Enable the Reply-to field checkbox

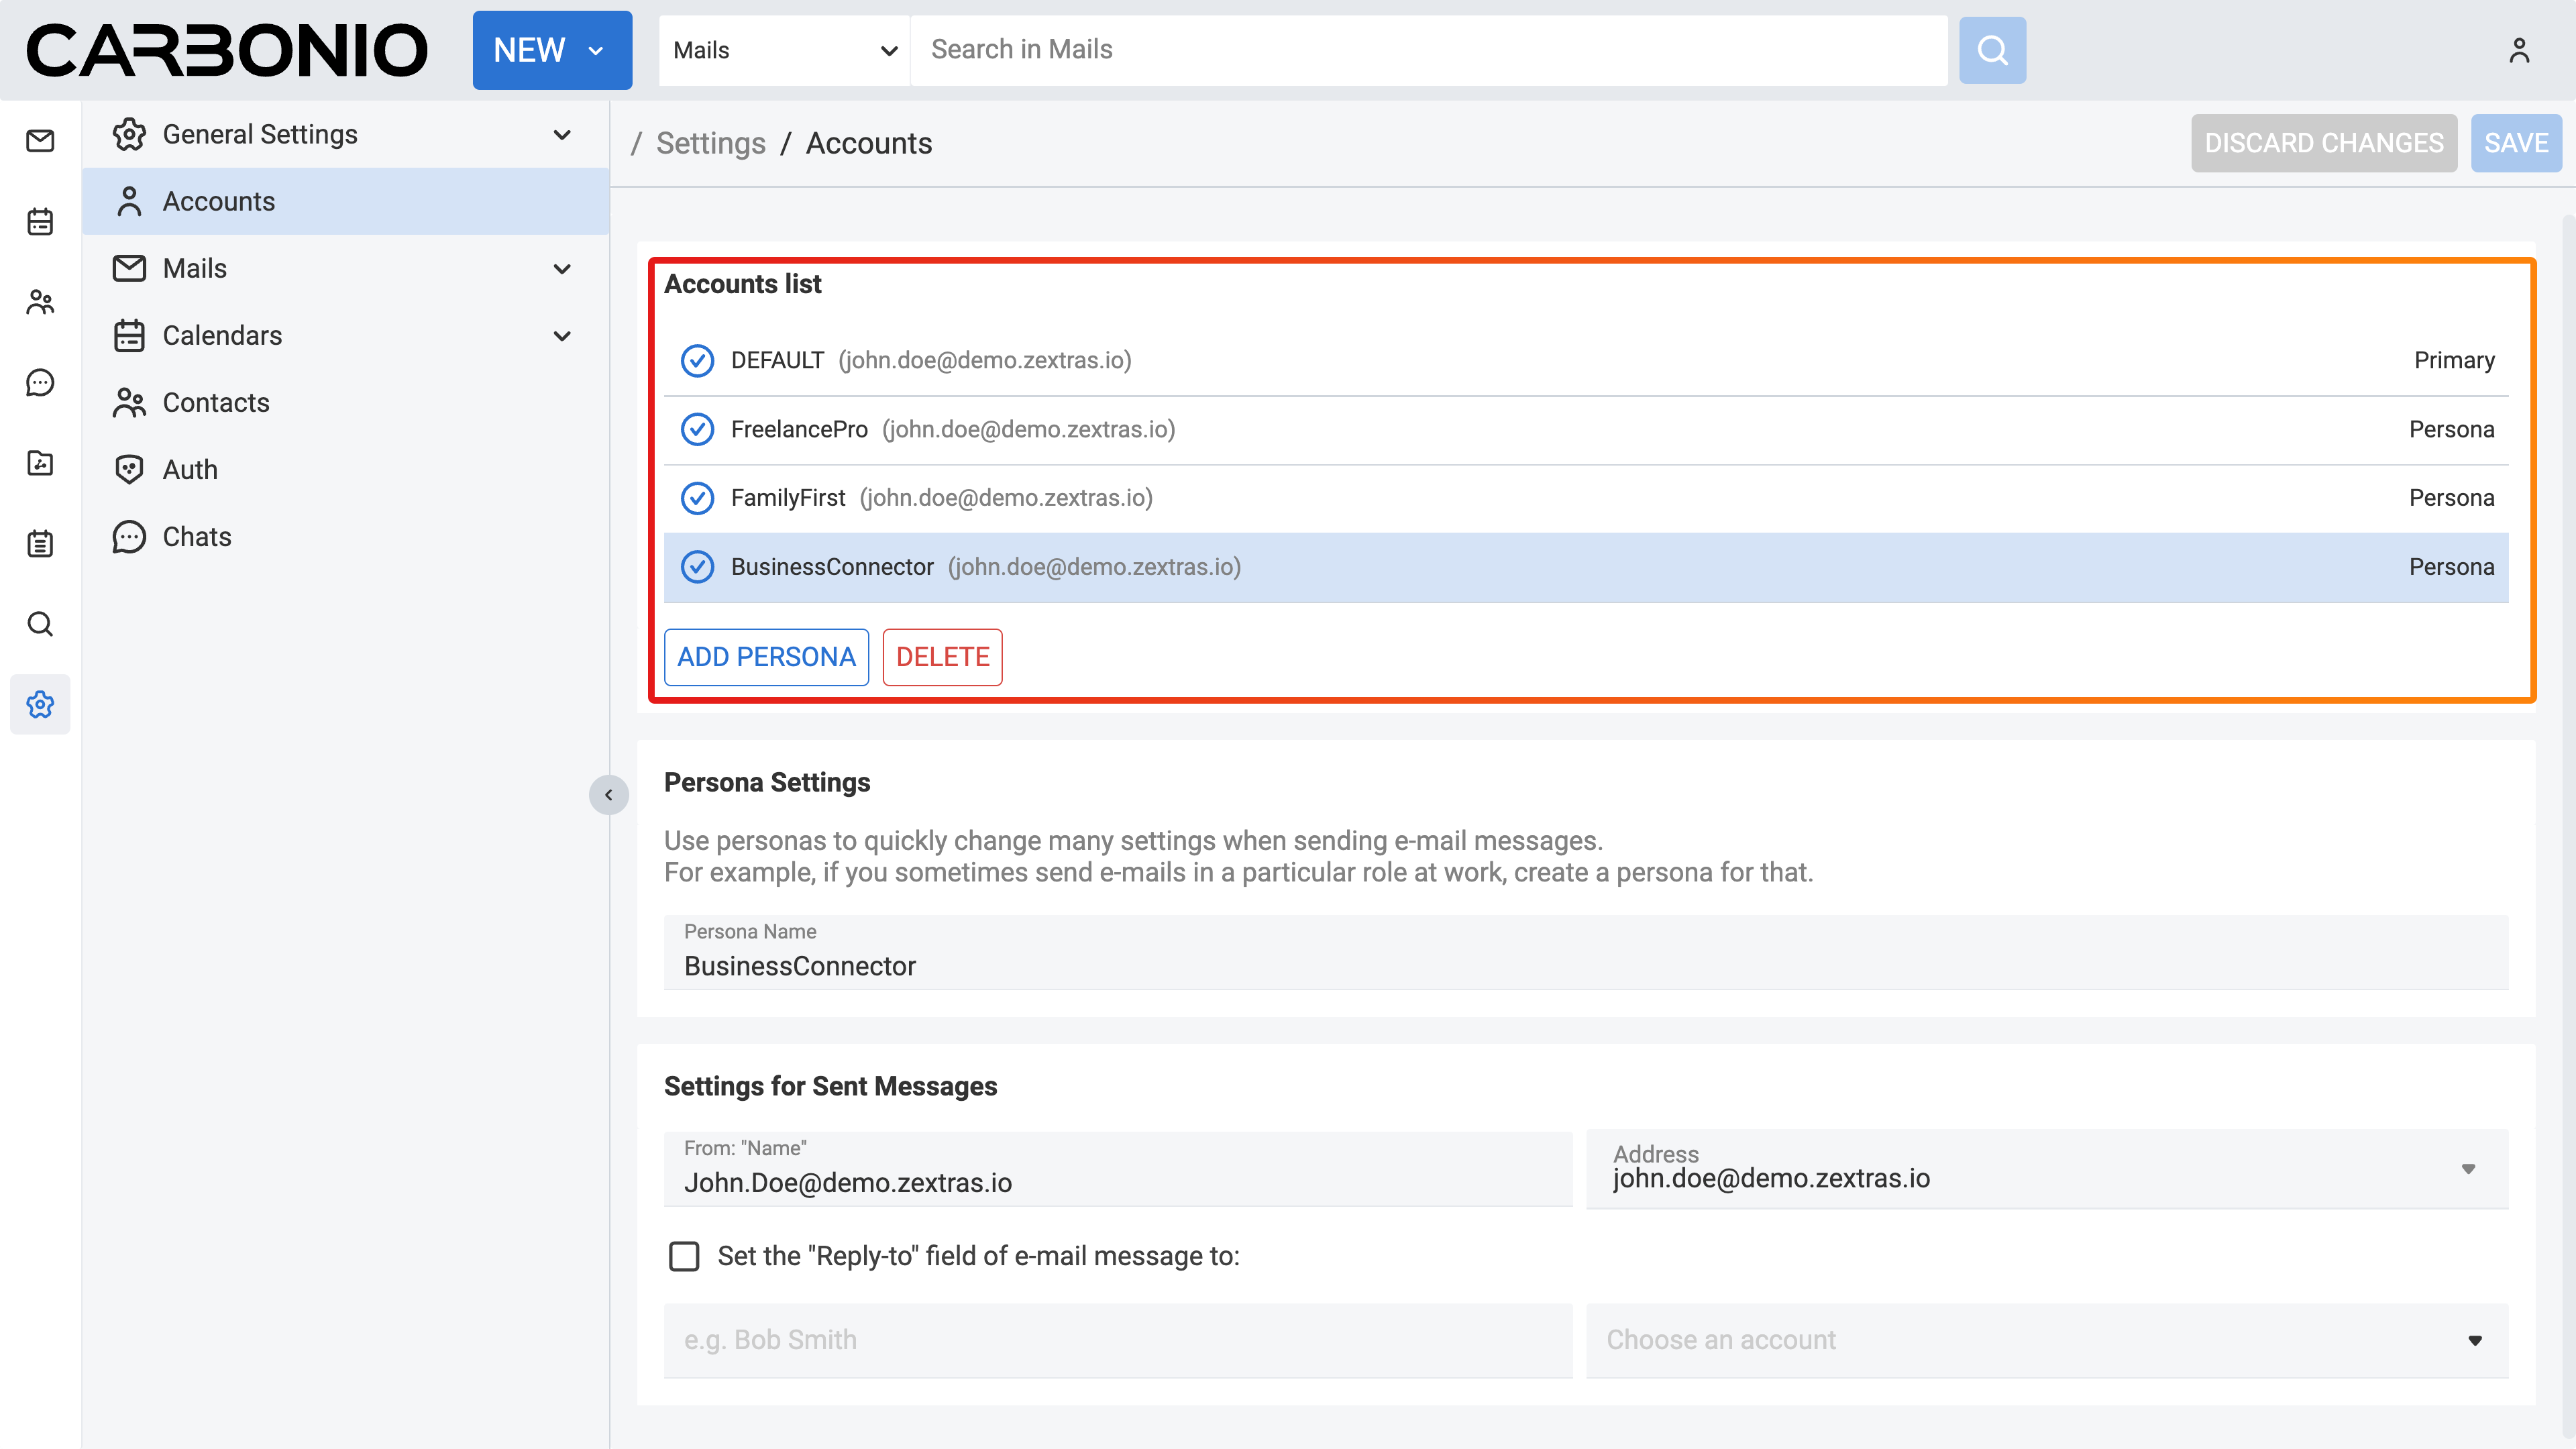(684, 1256)
